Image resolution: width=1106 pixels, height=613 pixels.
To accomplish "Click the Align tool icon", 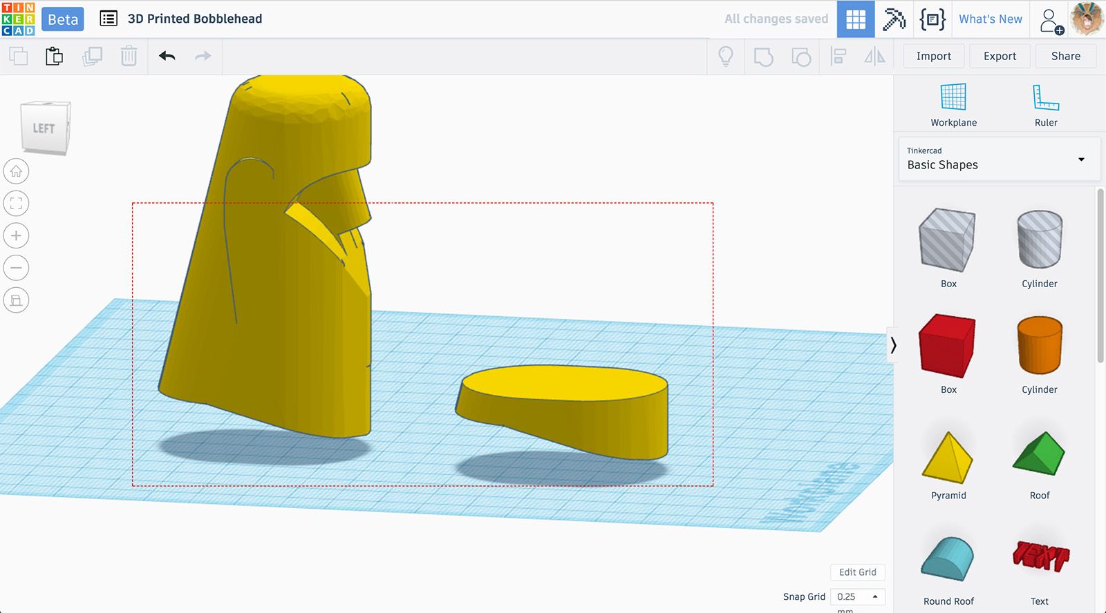I will tap(838, 56).
